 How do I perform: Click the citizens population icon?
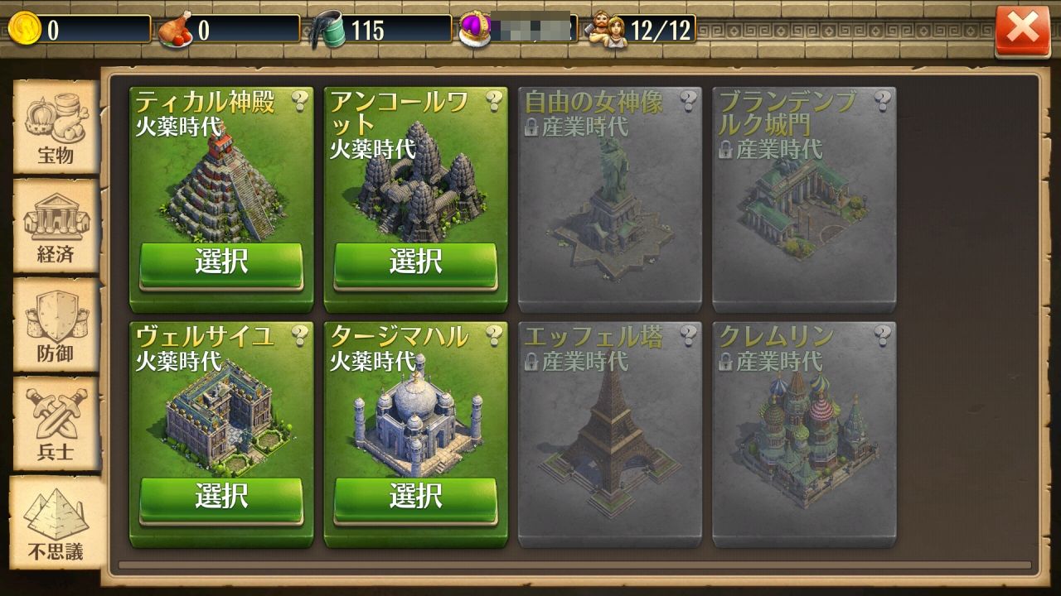pos(608,30)
